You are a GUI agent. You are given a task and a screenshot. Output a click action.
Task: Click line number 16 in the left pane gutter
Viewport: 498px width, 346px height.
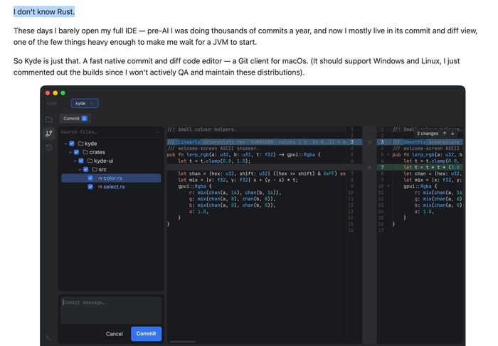coord(351,231)
